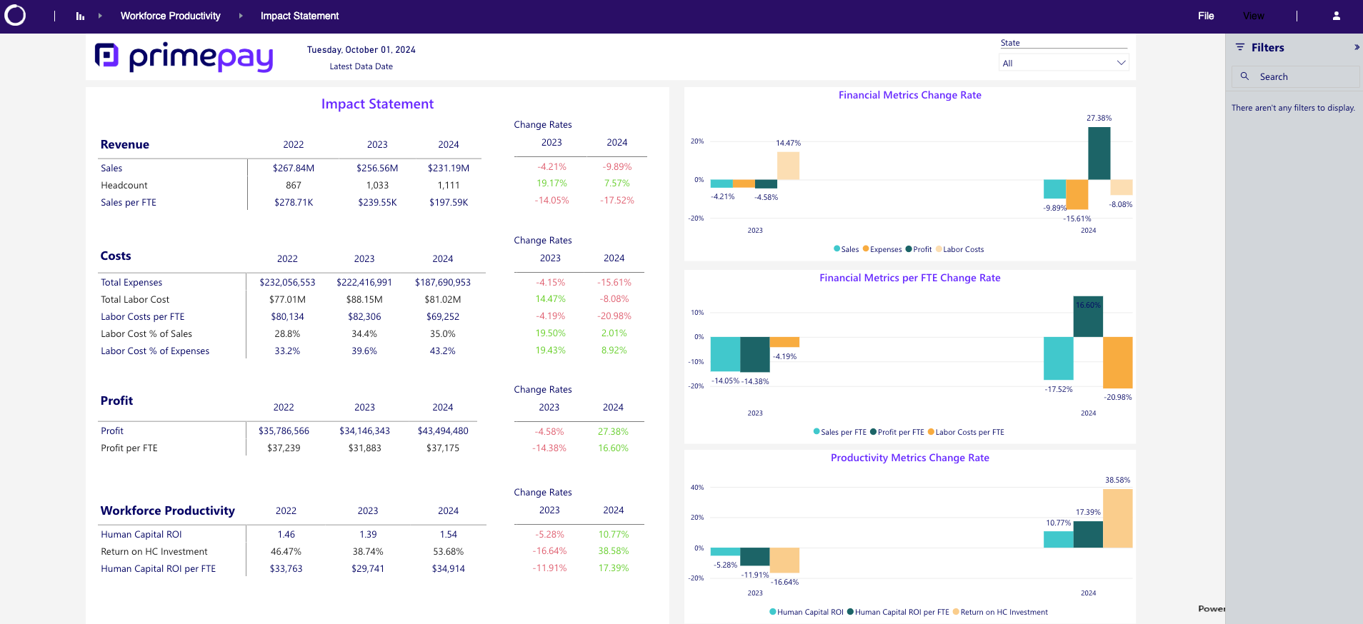This screenshot has height=624, width=1363.
Task: Select Return on HC Investment legend entry
Action: click(x=1000, y=612)
